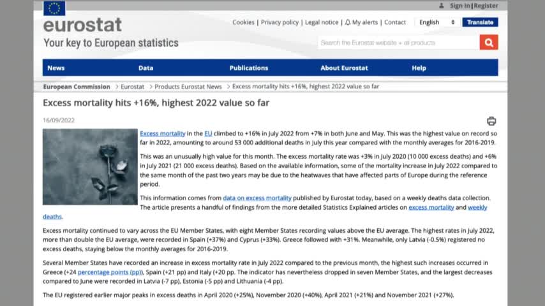Image resolution: width=545 pixels, height=306 pixels.
Task: Open the Legal notice link
Action: point(322,22)
